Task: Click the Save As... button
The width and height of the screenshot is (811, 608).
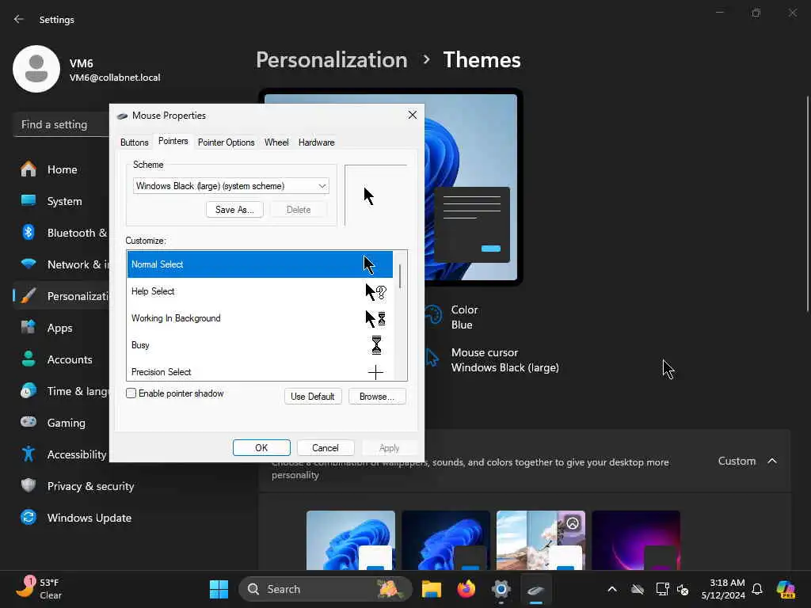Action: (234, 209)
